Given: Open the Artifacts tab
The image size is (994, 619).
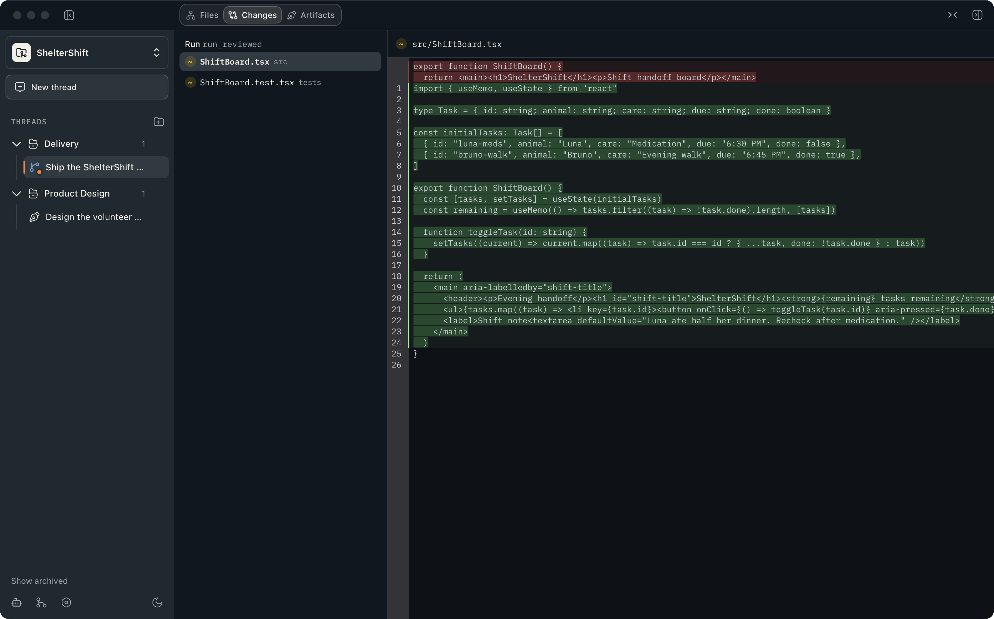Looking at the screenshot, I should 311,15.
